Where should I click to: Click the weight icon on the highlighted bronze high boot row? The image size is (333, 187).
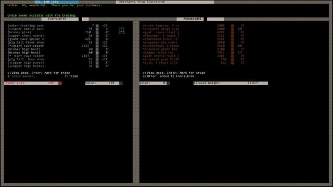tap(97, 52)
